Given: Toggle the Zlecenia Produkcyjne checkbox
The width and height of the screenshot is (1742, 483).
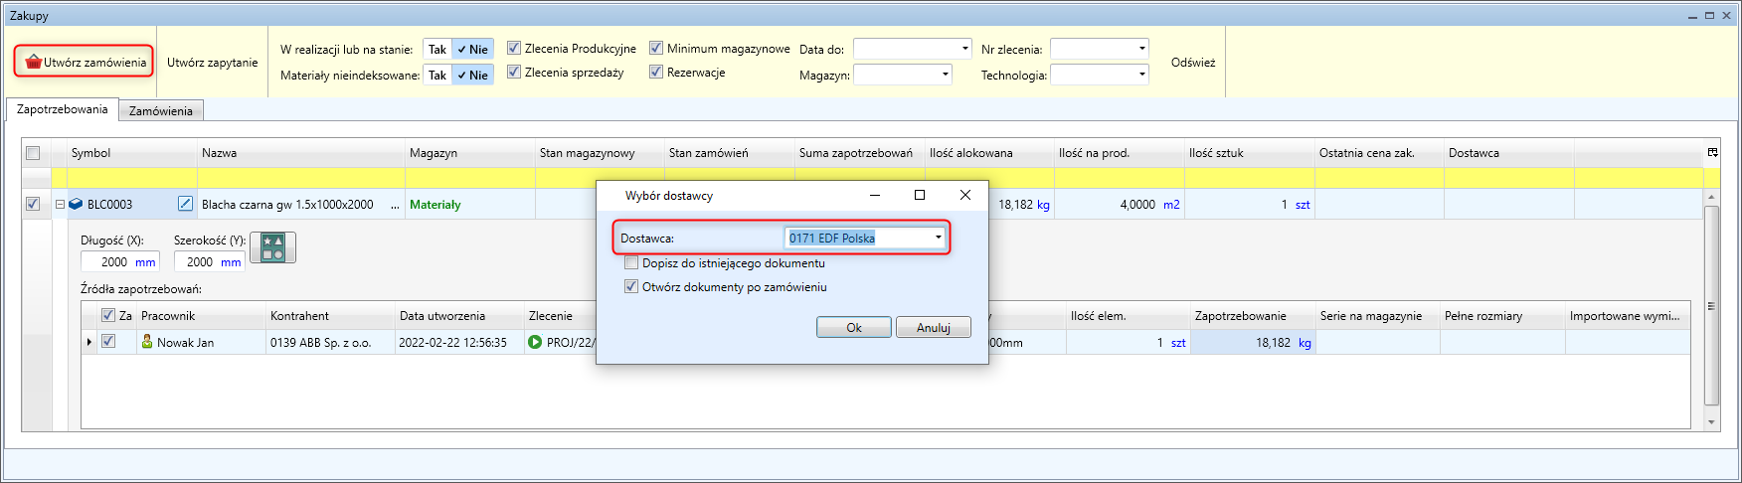Looking at the screenshot, I should (514, 48).
